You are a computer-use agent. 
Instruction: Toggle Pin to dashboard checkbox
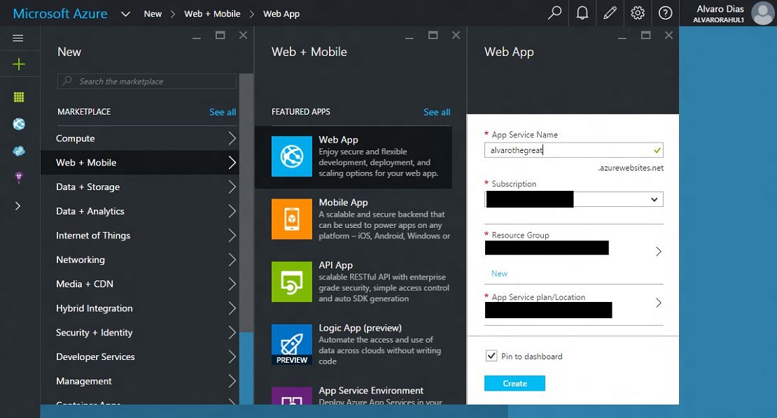491,356
